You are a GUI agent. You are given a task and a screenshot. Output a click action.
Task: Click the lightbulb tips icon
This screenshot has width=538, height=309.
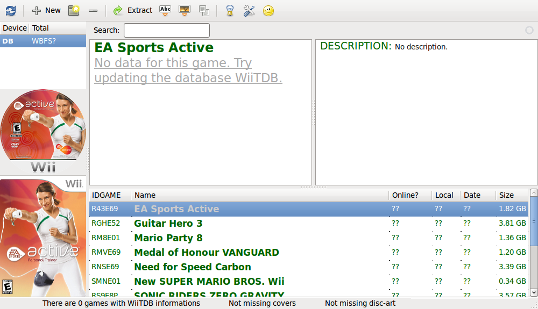point(230,11)
